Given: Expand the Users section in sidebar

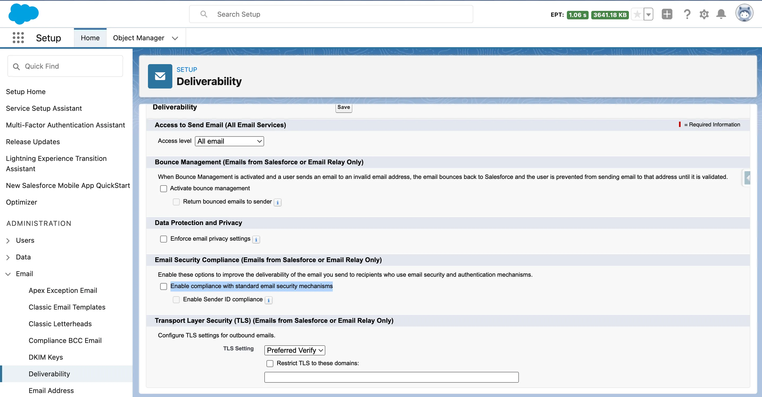Looking at the screenshot, I should pos(8,241).
